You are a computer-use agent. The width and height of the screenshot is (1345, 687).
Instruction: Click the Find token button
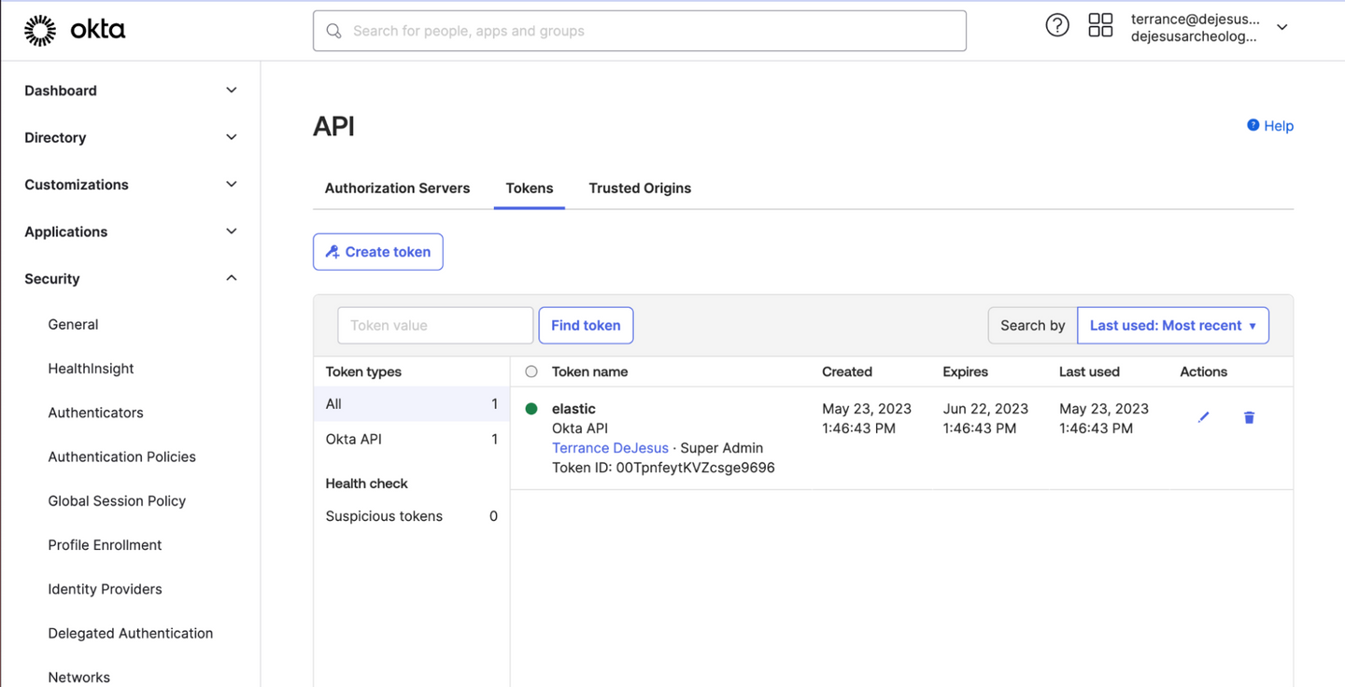pyautogui.click(x=586, y=326)
